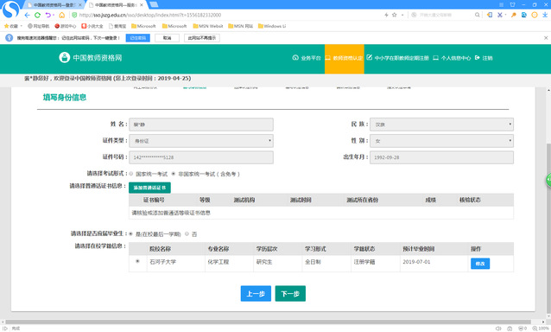The image size is (551, 332).
Task: Open the 教师资格认定 navigation tab
Action: tap(345, 59)
